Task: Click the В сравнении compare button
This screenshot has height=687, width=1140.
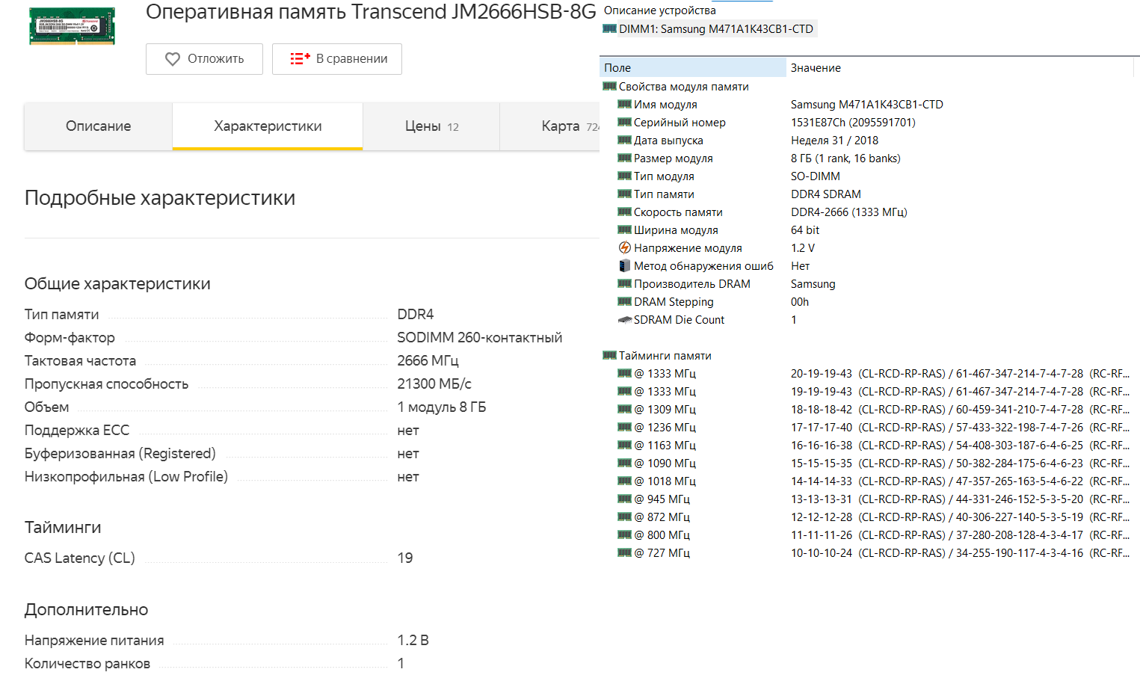Action: (x=337, y=59)
